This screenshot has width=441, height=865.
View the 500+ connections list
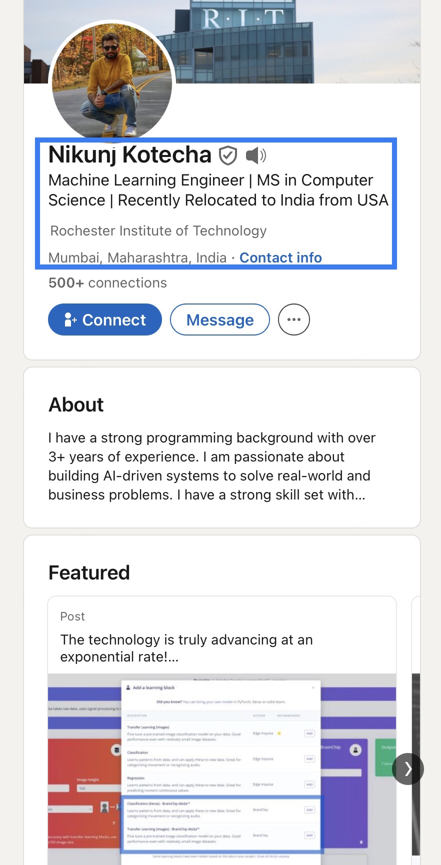pos(107,283)
